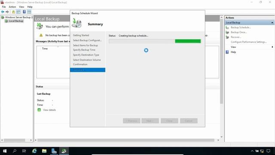
Task: Open taskbar Search
Action: click(15, 151)
